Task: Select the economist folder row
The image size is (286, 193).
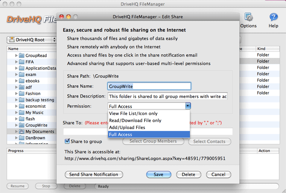Action: pos(32,106)
